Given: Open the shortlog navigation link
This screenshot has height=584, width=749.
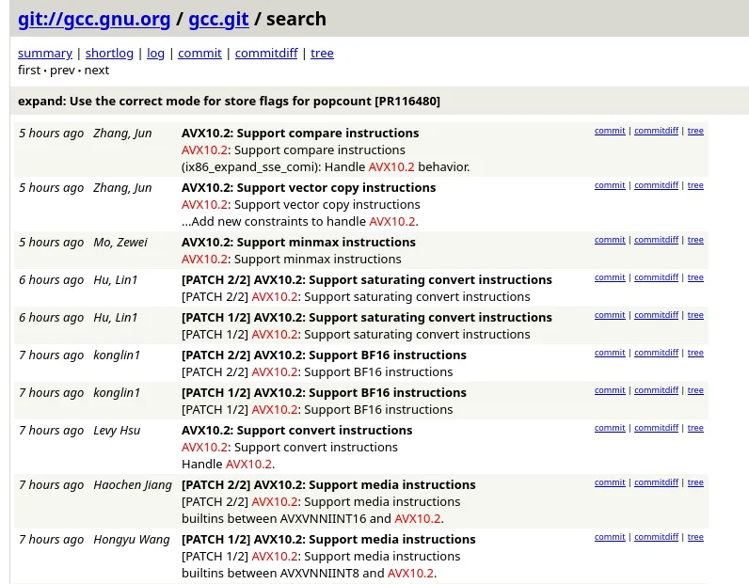Looking at the screenshot, I should coord(109,53).
